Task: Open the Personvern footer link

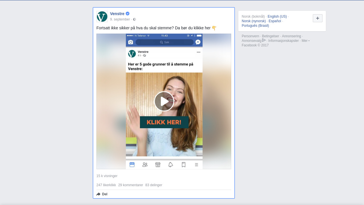Action: pyautogui.click(x=250, y=36)
